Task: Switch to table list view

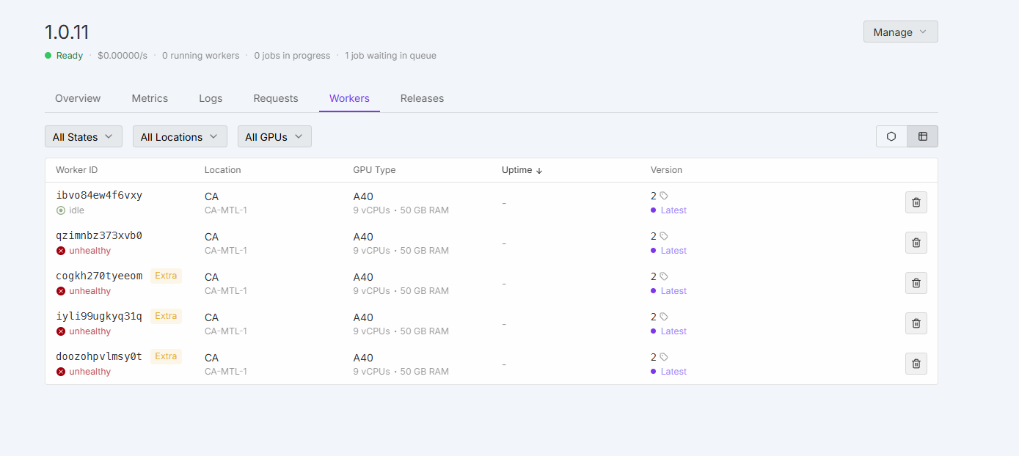Action: coord(923,136)
